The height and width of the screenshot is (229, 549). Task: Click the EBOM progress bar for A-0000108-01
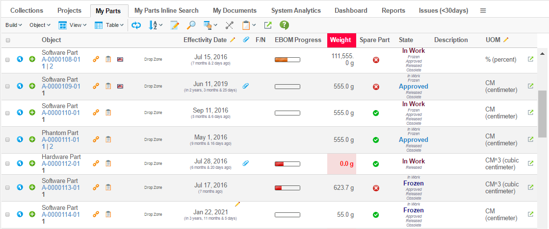287,60
